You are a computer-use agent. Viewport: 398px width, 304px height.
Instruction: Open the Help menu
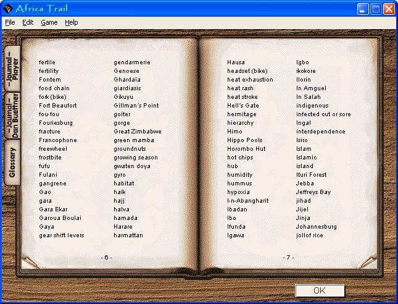pyautogui.click(x=72, y=22)
